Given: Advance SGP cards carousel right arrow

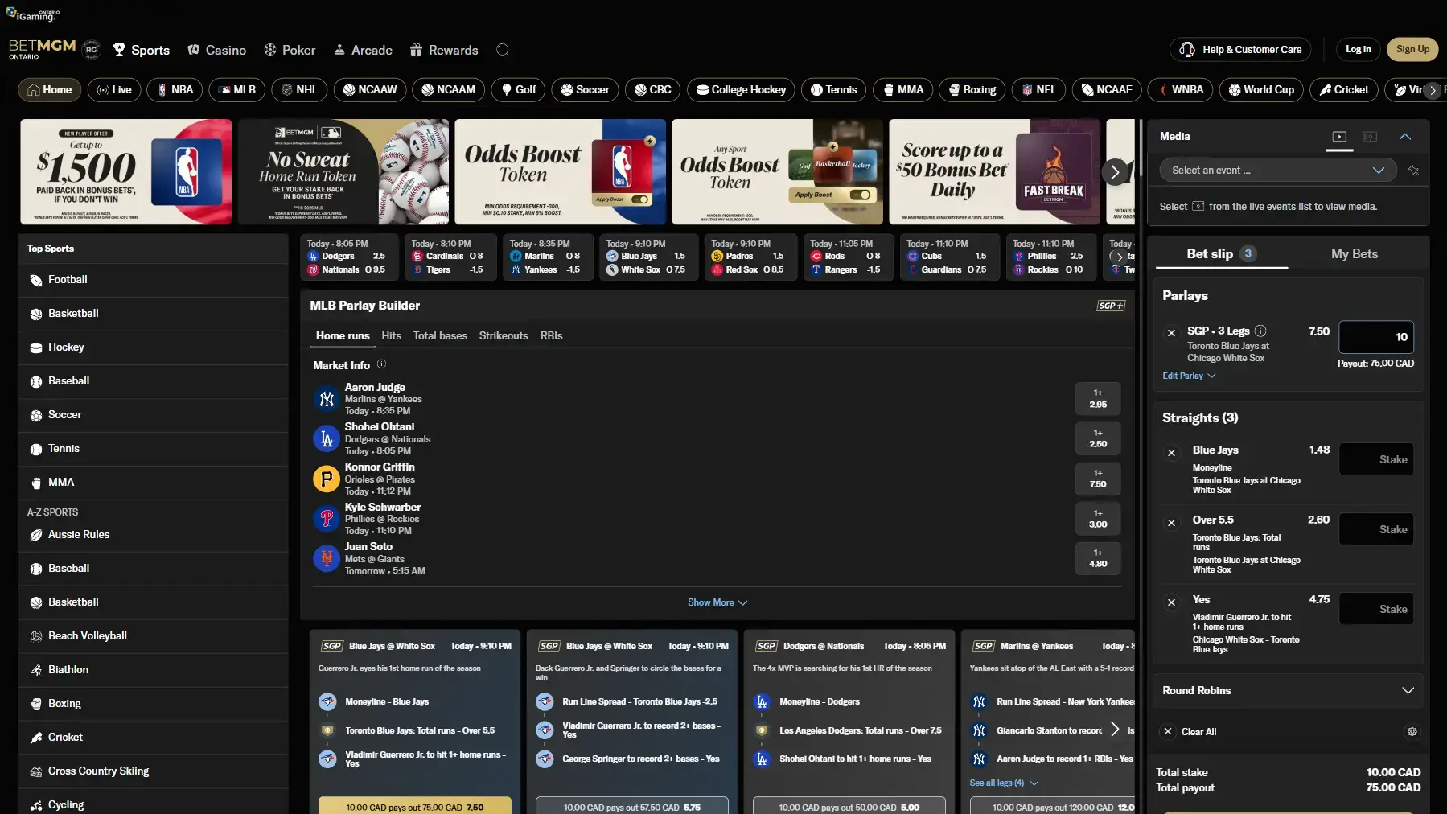Looking at the screenshot, I should click(1115, 729).
